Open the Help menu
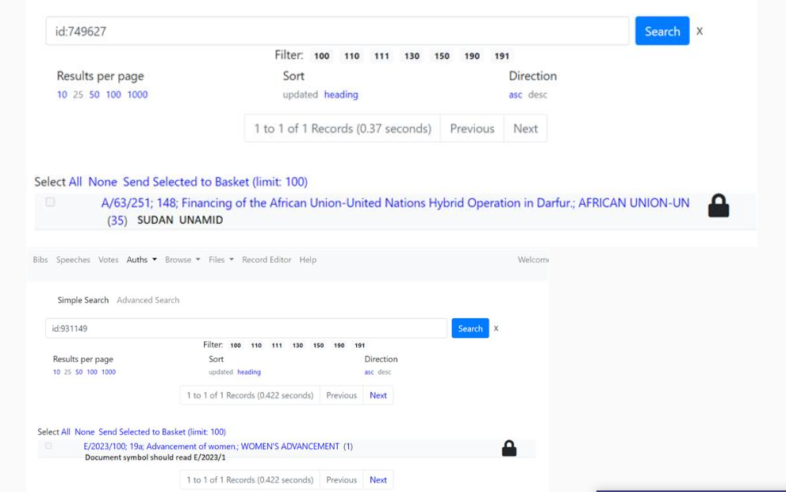 pos(309,259)
